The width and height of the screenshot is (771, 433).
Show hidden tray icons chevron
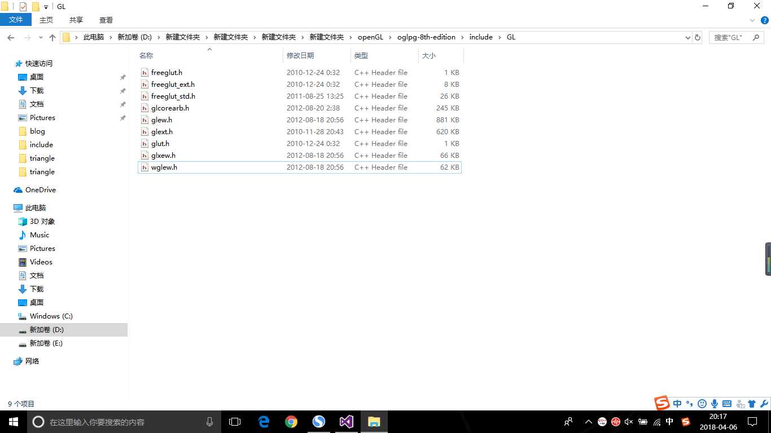point(589,422)
